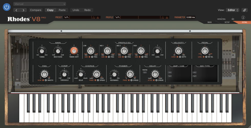Click the Profile EQ LEVEL knob
Viewport: 251px width, 128px height.
coord(157,51)
